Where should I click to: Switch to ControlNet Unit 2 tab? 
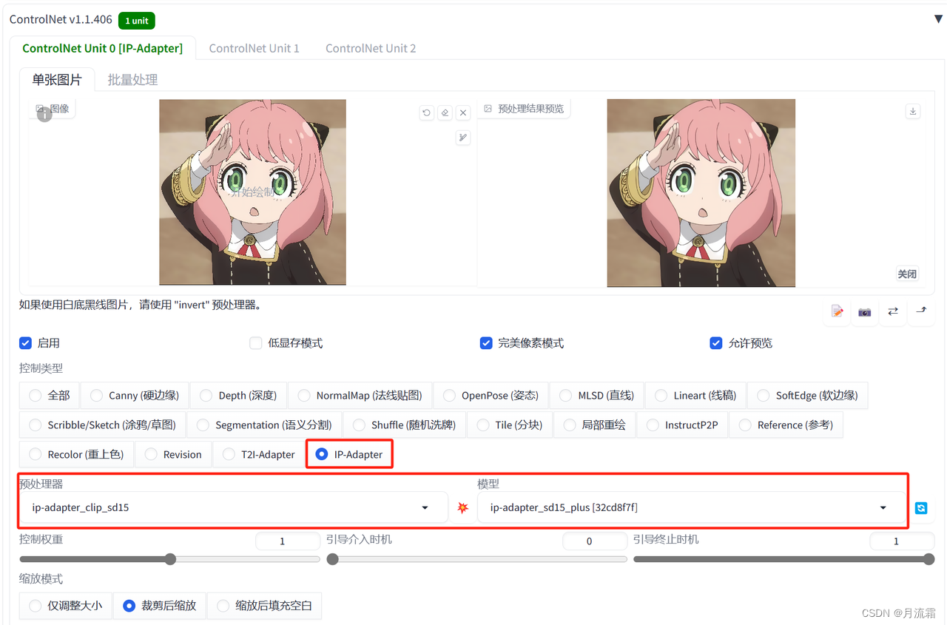pos(371,48)
